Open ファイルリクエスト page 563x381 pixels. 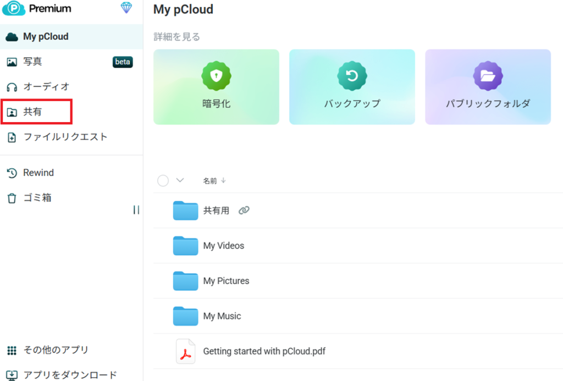coord(65,137)
